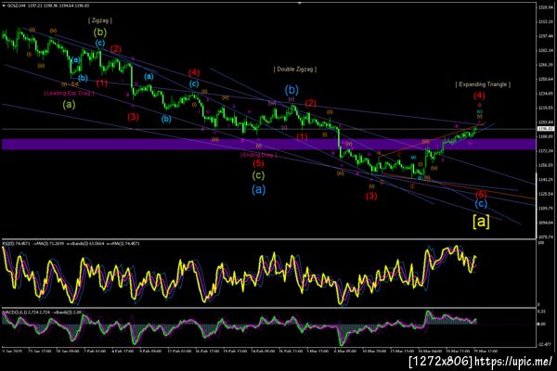The height and width of the screenshot is (371, 557).
Task: Click price axis value 1125.54
Action: (546, 194)
